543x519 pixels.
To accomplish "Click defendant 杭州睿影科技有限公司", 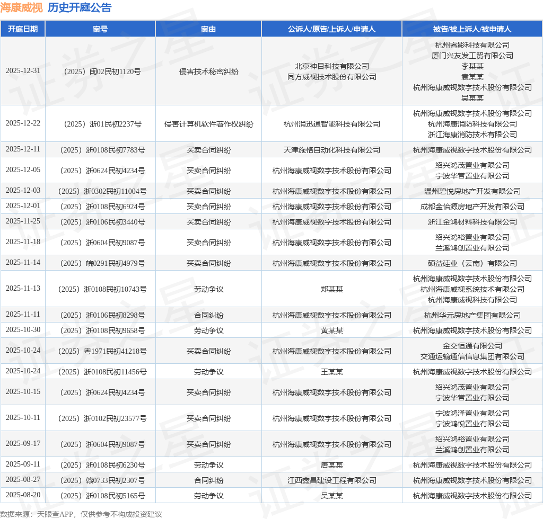I will (x=472, y=45).
